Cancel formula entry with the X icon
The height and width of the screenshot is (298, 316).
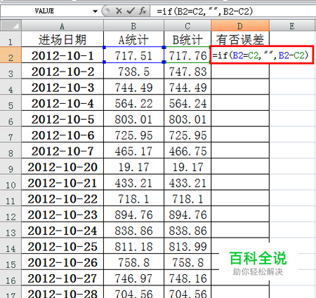click(x=119, y=11)
